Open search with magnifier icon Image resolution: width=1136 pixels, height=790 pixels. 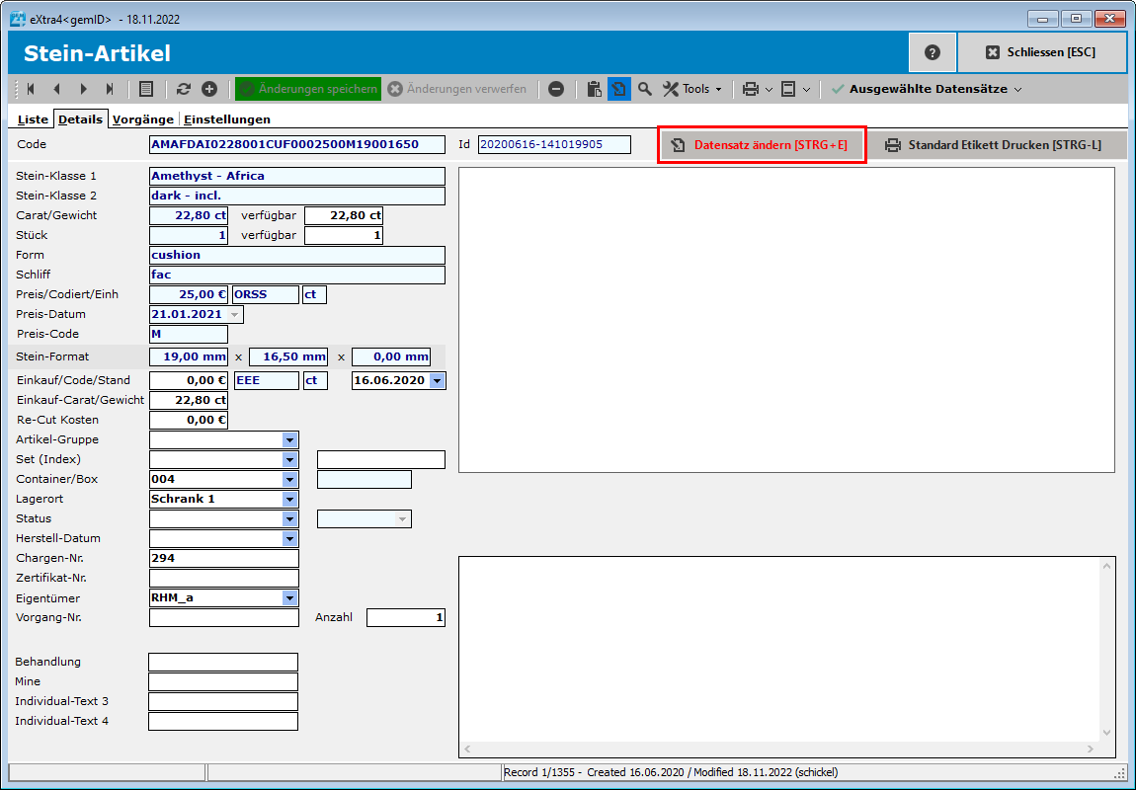pyautogui.click(x=645, y=89)
